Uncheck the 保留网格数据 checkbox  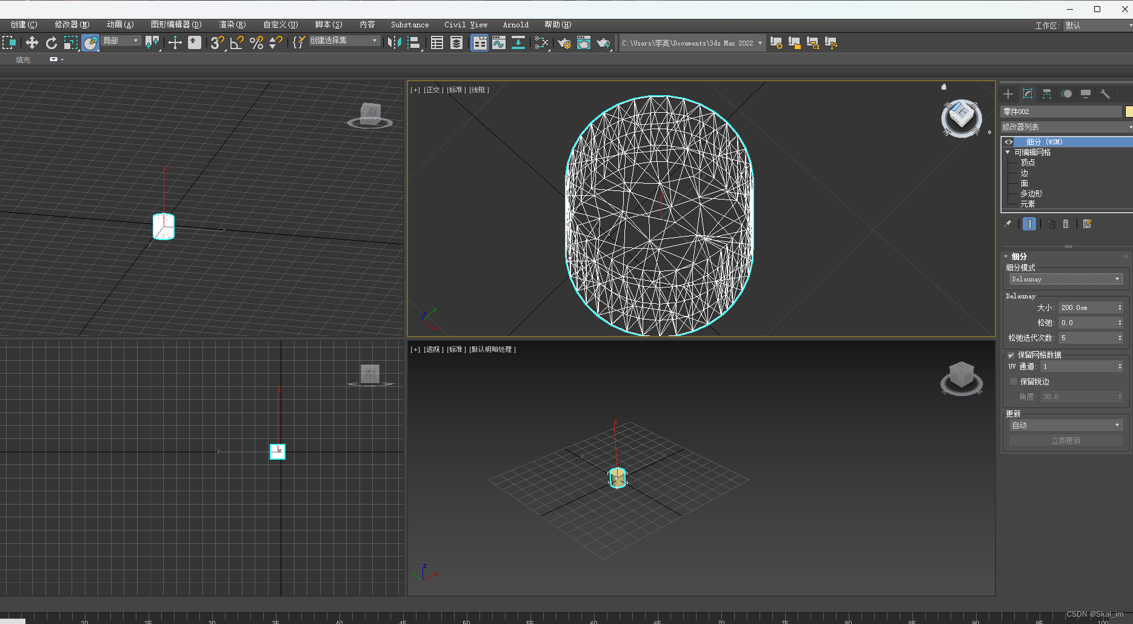(1011, 355)
